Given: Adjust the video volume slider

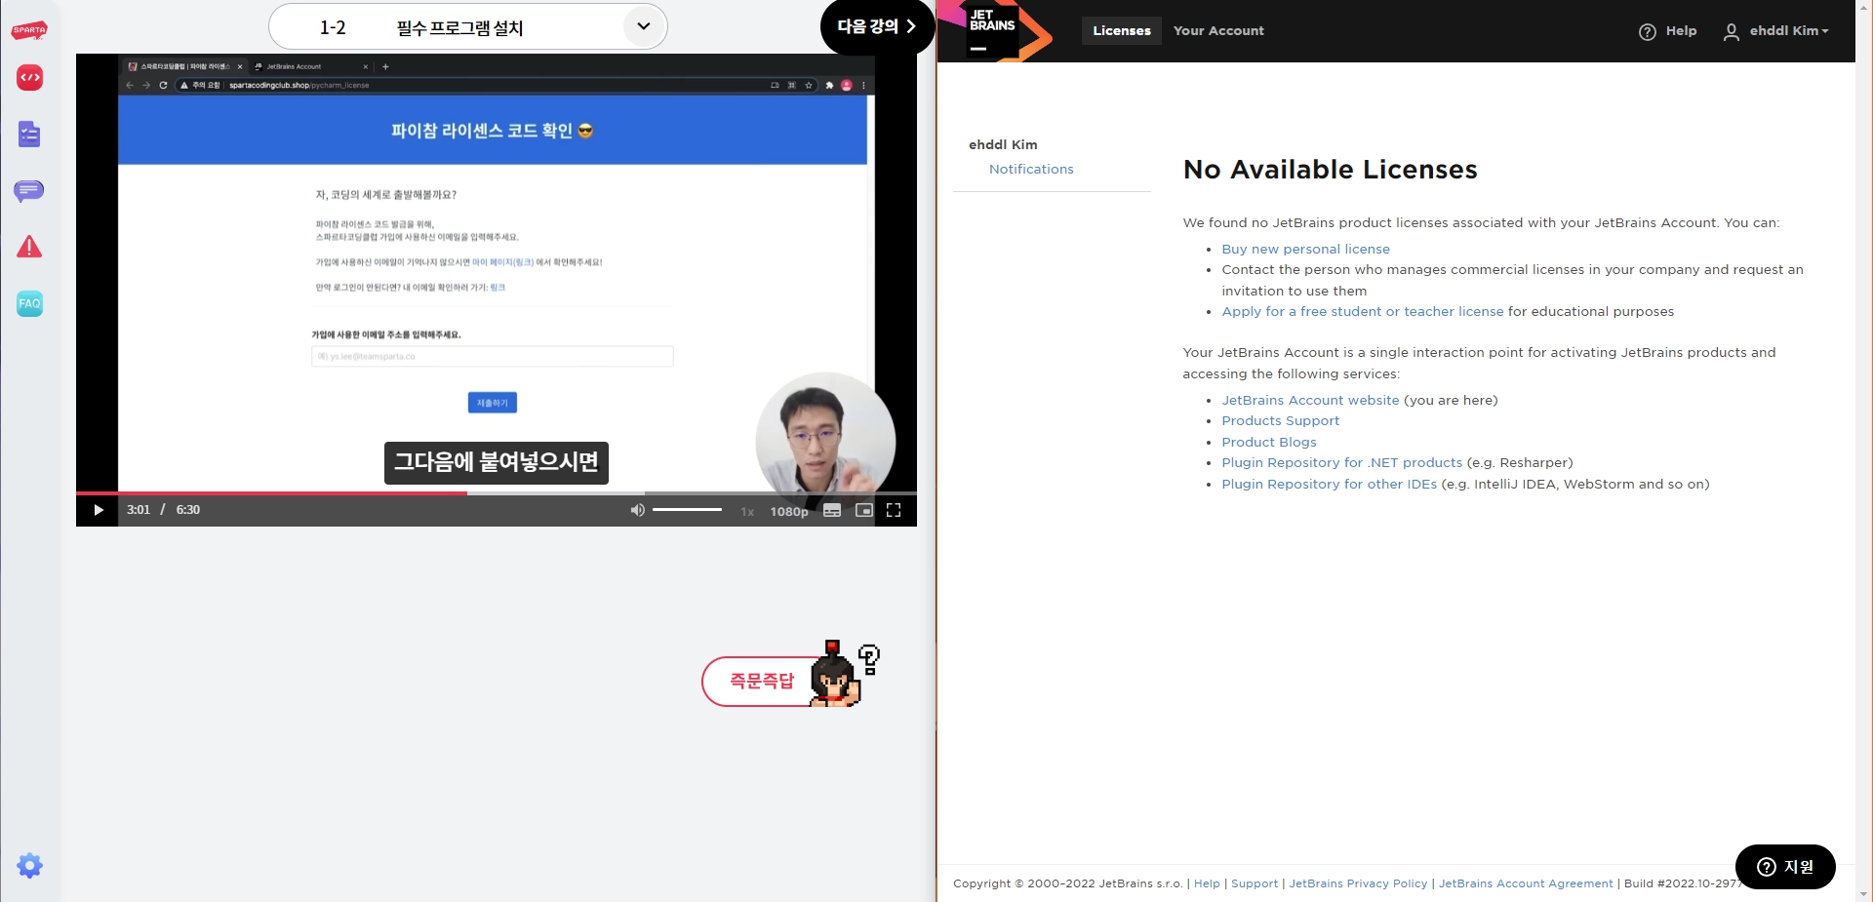Looking at the screenshot, I should (687, 510).
